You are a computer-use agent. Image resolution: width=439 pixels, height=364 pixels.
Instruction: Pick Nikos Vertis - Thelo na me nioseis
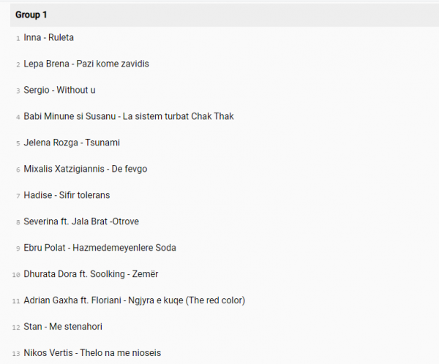(x=92, y=353)
